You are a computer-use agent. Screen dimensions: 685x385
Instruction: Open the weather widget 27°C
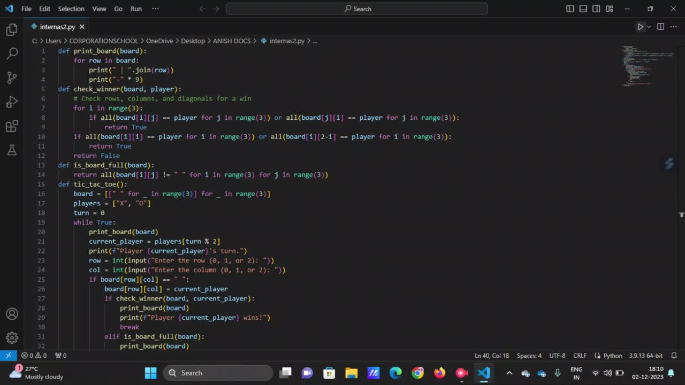37,373
